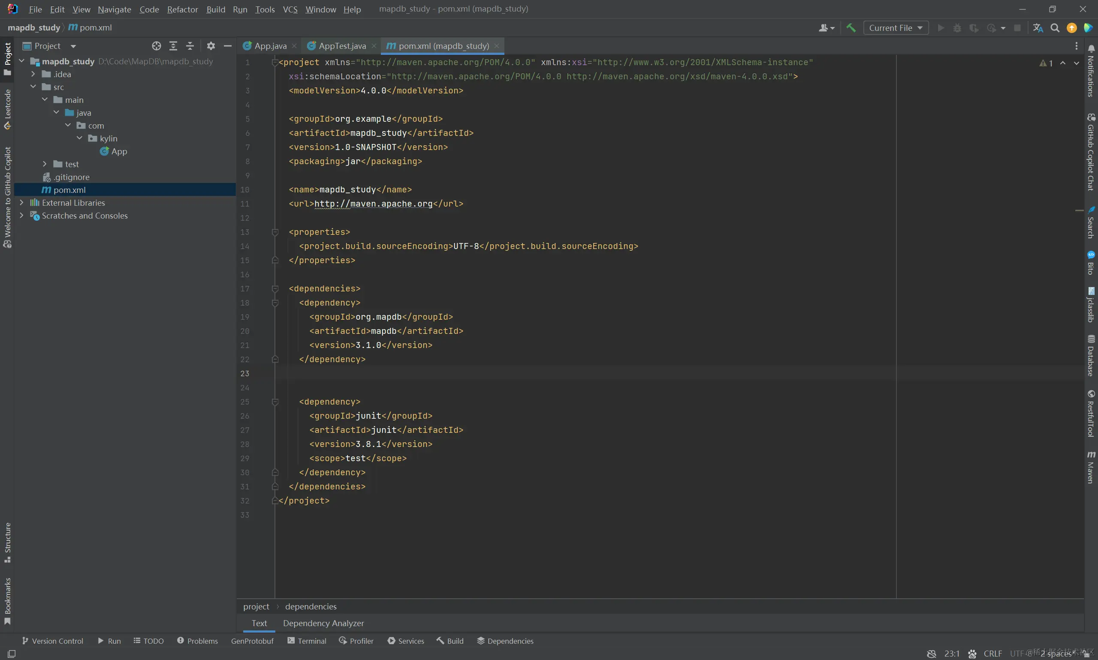Select the App class in project tree
The image size is (1098, 660).
[x=119, y=151]
